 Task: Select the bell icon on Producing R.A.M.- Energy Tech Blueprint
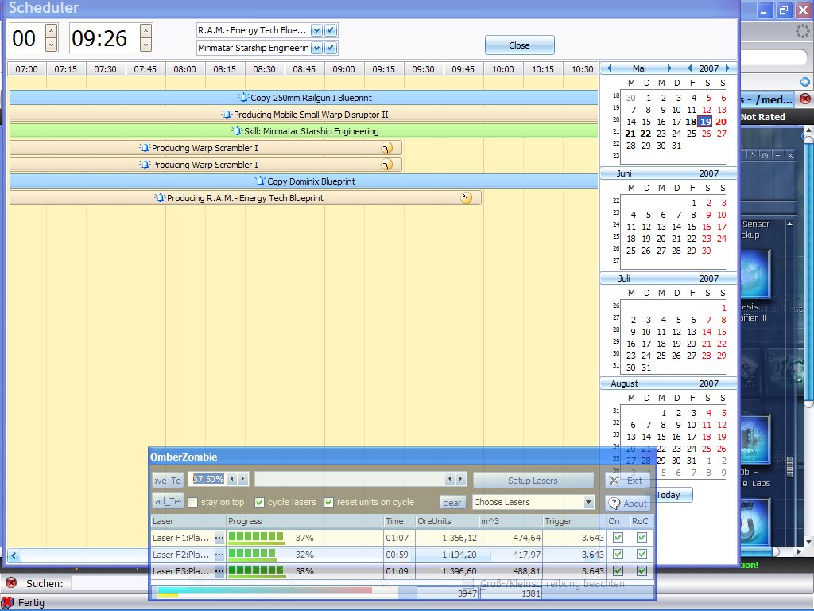click(159, 197)
